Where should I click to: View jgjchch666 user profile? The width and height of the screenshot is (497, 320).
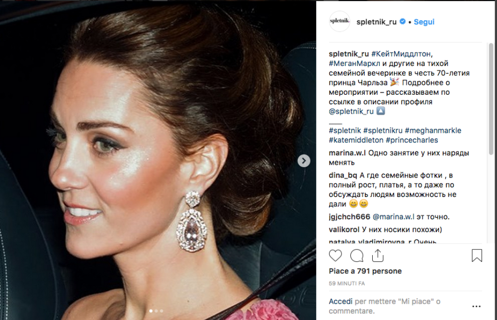point(349,217)
